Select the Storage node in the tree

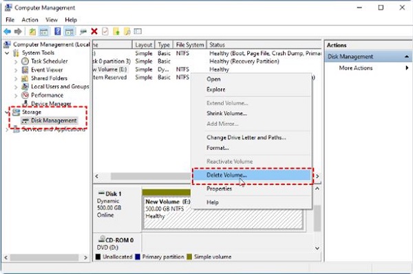[x=32, y=112]
